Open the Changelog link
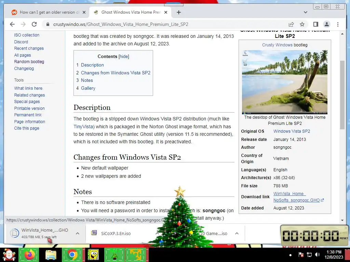The height and width of the screenshot is (262, 350). point(24,68)
